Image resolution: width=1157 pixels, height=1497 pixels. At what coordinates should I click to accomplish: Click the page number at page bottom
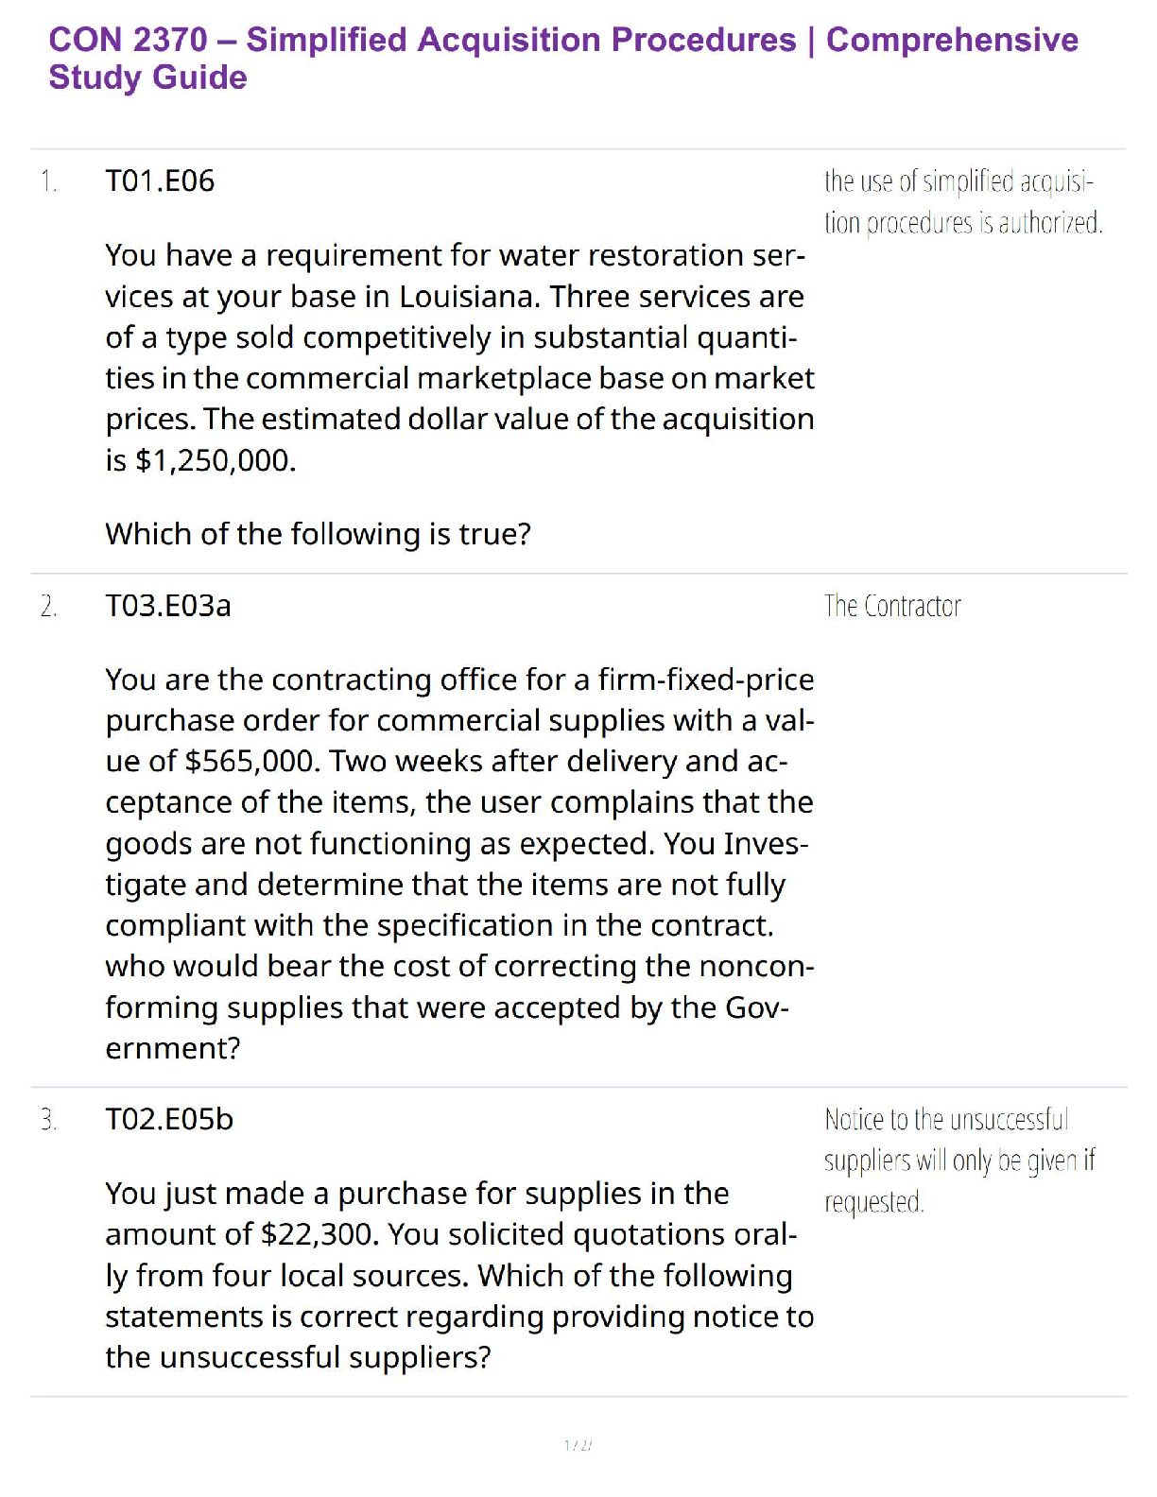click(x=578, y=1445)
